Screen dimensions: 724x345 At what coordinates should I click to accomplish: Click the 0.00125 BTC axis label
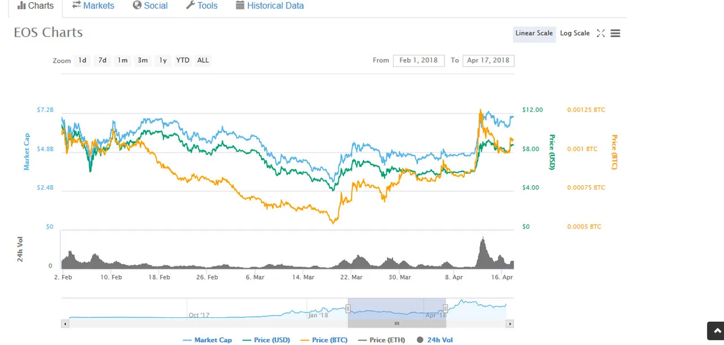tap(586, 110)
